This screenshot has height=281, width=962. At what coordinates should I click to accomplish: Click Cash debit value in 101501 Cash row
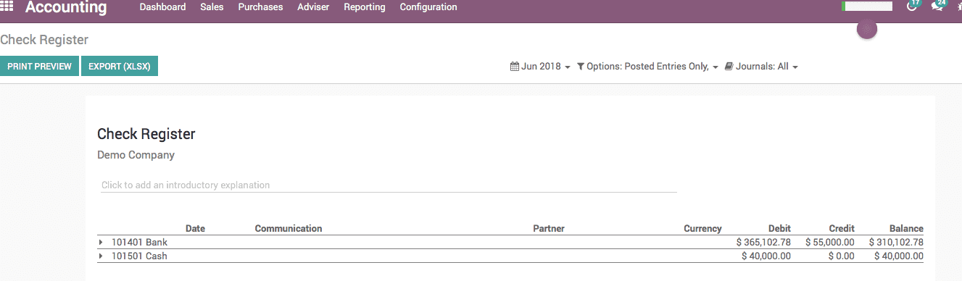pos(766,256)
